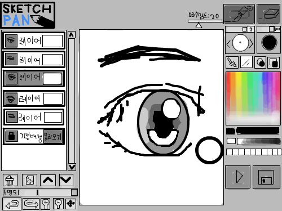Select the overlapping squares tool icon
This screenshot has width=282, height=211.
click(274, 62)
